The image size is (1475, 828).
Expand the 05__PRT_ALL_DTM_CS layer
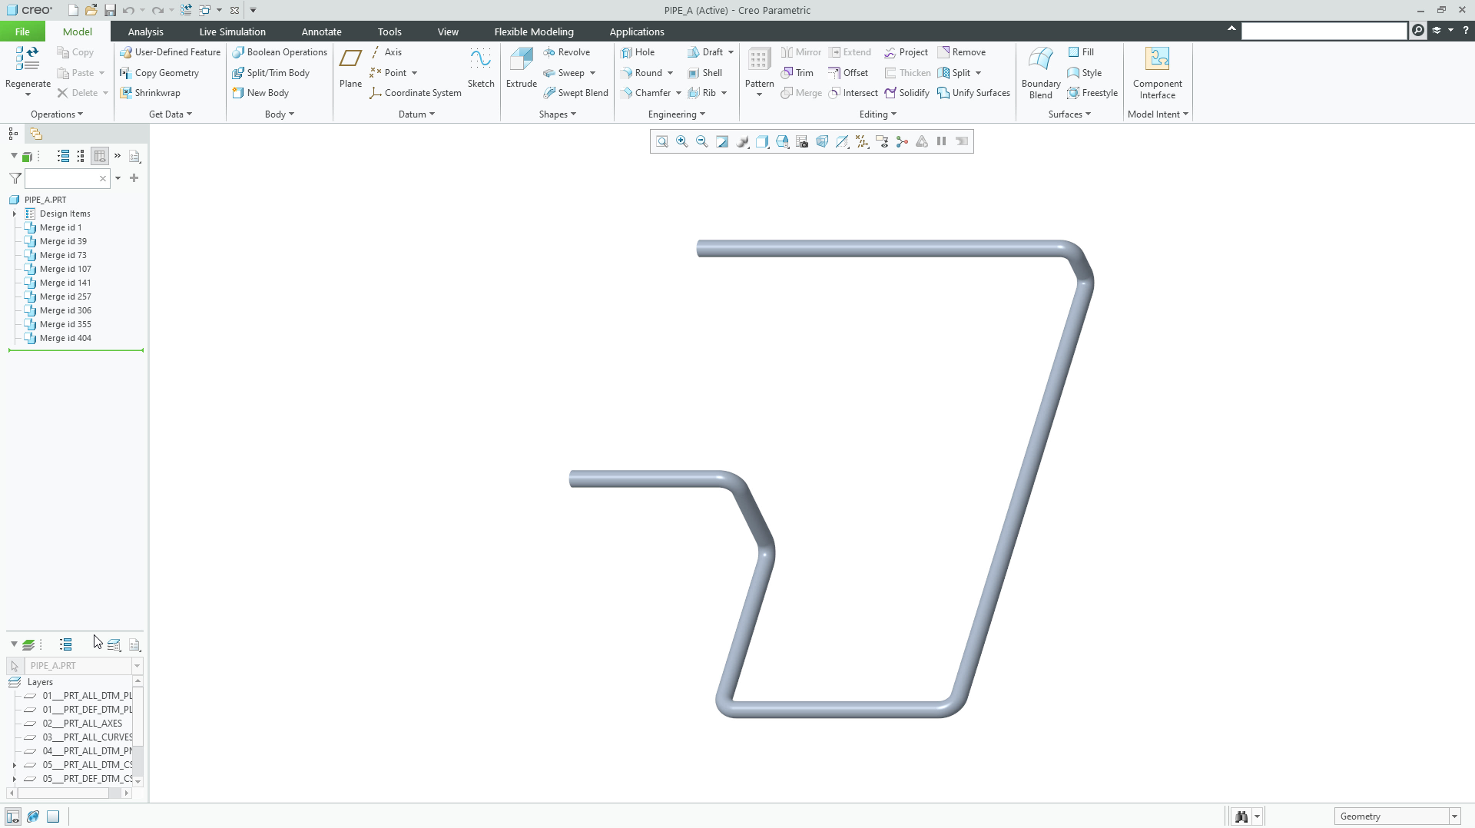point(14,765)
